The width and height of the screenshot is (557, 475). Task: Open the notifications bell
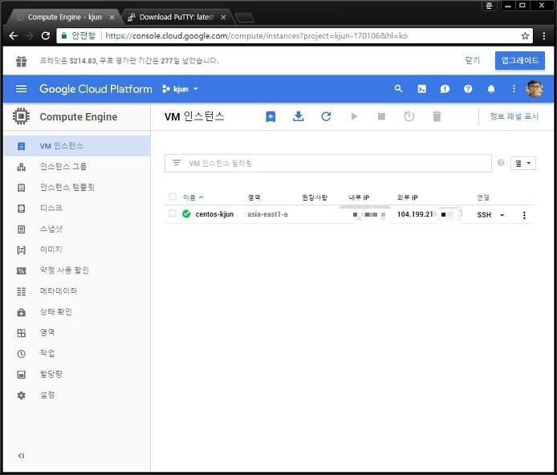point(491,89)
